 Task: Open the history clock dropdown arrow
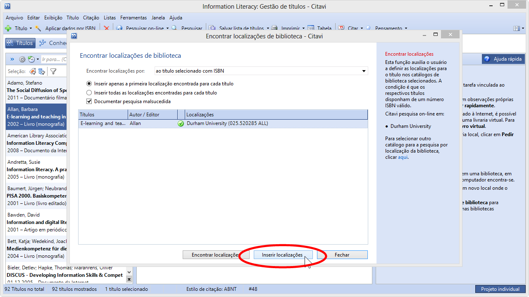point(38,59)
